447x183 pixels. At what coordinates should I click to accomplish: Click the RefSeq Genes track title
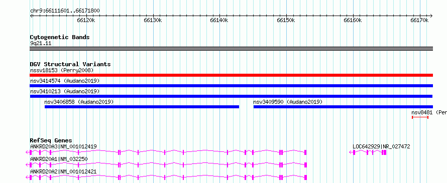pyautogui.click(x=51, y=140)
